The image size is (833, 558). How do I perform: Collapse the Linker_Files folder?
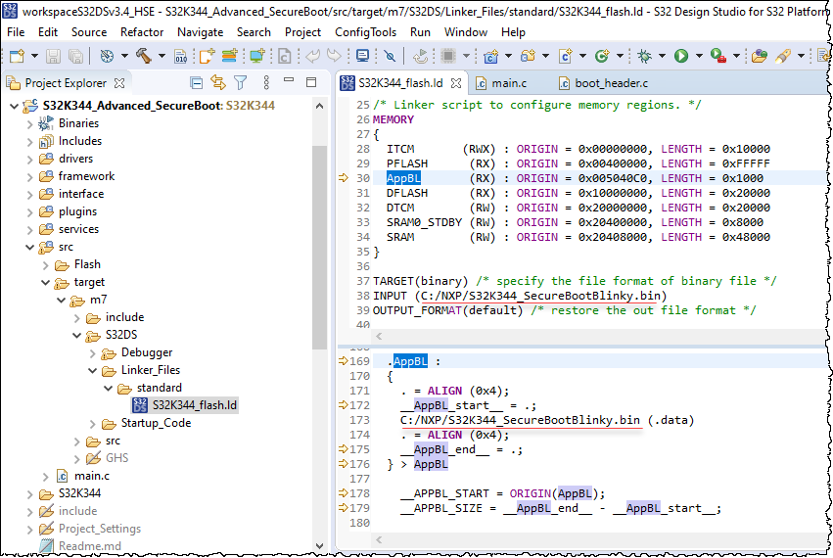(x=92, y=371)
